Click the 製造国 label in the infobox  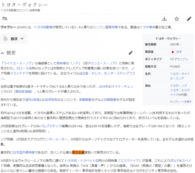(149, 52)
